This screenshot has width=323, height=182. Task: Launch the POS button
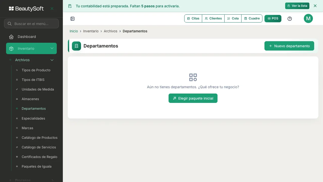pos(273,18)
